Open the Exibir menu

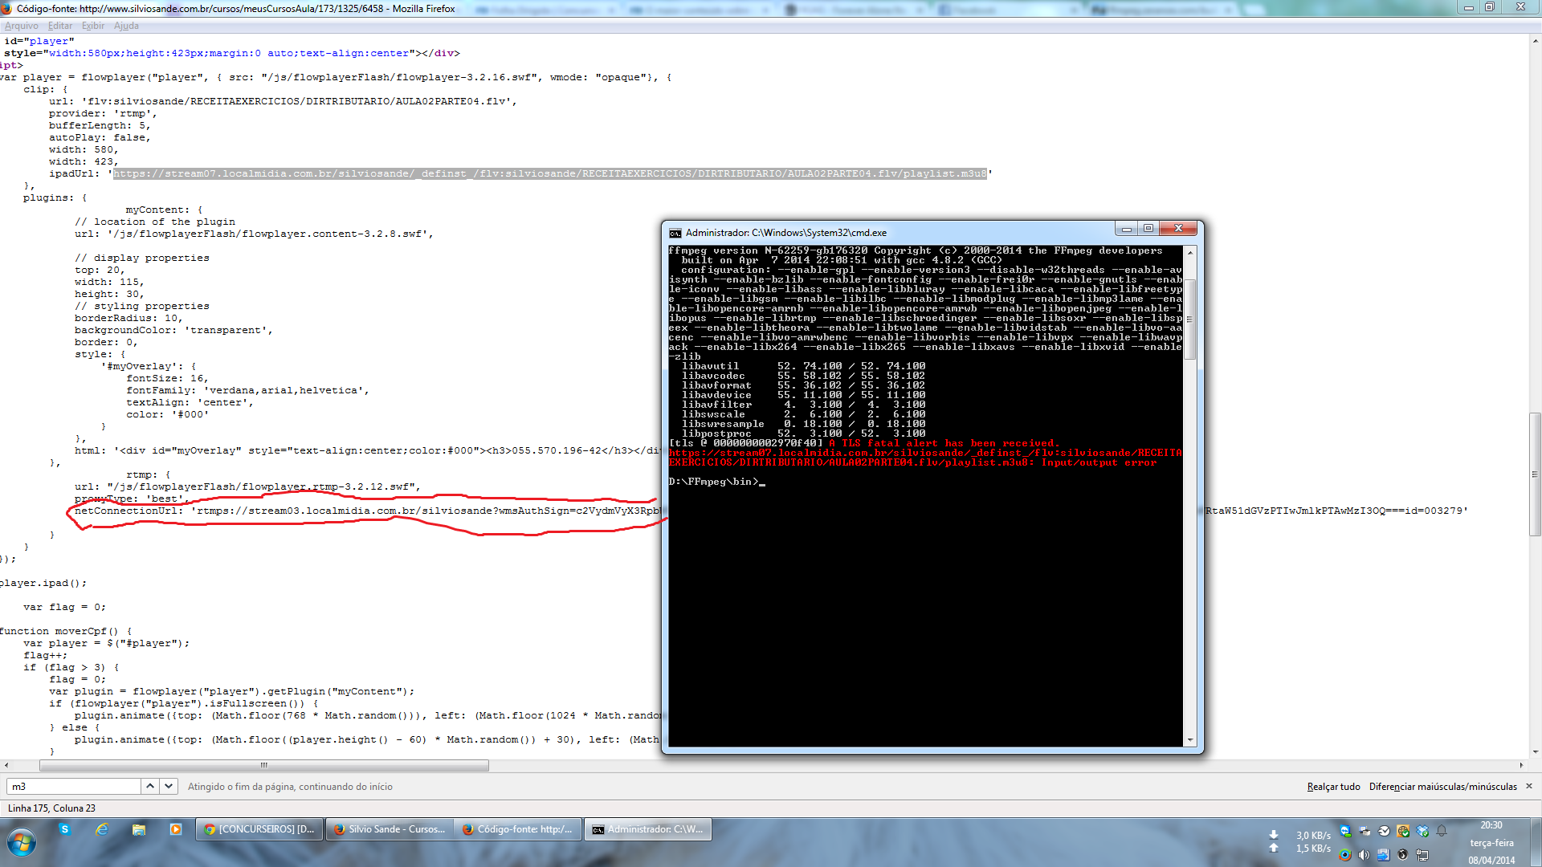(x=93, y=26)
